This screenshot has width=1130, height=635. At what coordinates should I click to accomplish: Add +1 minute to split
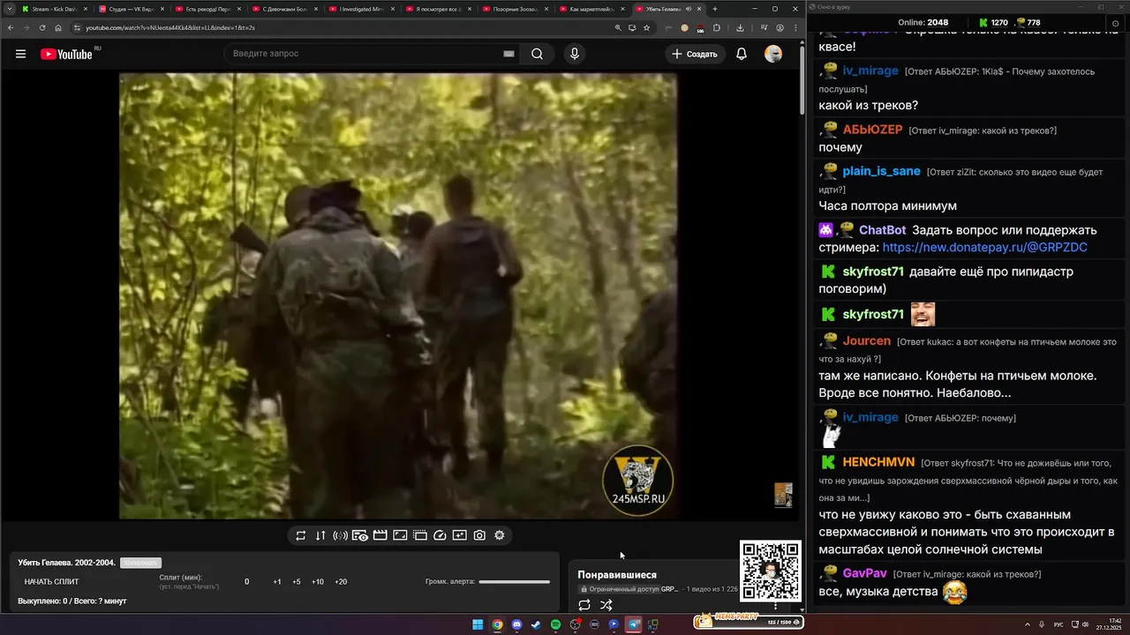click(277, 582)
